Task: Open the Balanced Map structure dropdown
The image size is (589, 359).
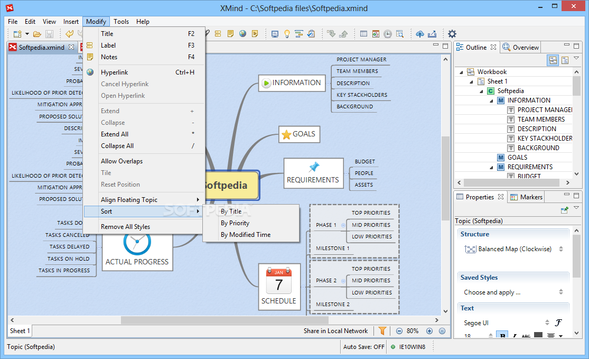Action: point(561,249)
